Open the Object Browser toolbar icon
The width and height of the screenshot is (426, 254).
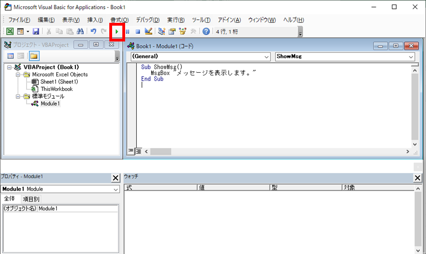pos(183,32)
